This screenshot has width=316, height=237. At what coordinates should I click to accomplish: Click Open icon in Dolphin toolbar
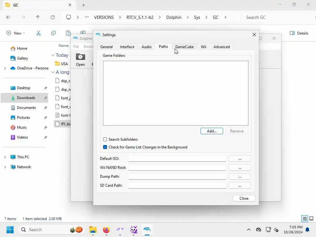click(x=80, y=60)
